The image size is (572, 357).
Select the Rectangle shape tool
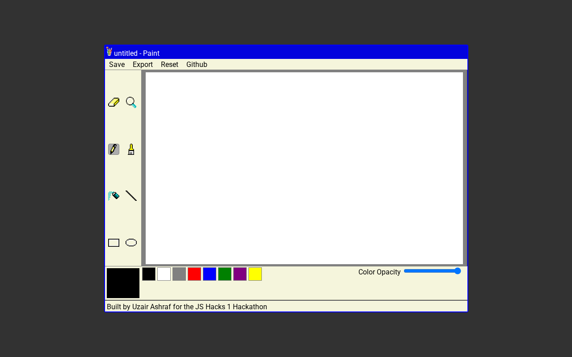pos(114,243)
